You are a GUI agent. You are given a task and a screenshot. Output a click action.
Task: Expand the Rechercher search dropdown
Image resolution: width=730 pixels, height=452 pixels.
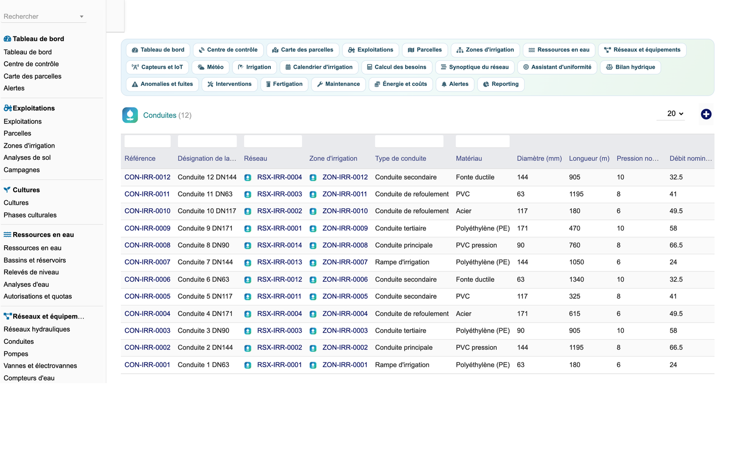coord(81,17)
